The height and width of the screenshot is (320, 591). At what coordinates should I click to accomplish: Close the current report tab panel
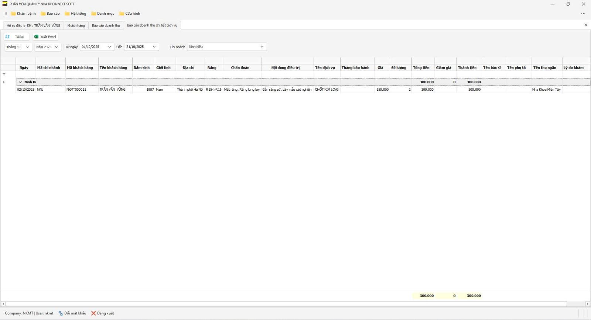pyautogui.click(x=585, y=25)
